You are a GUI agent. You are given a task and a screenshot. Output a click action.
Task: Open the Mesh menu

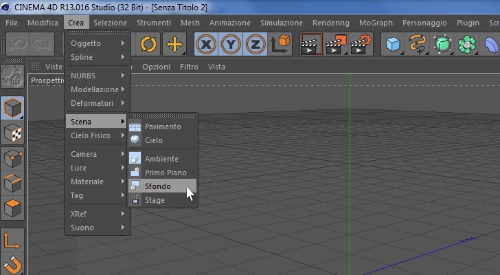pos(190,23)
